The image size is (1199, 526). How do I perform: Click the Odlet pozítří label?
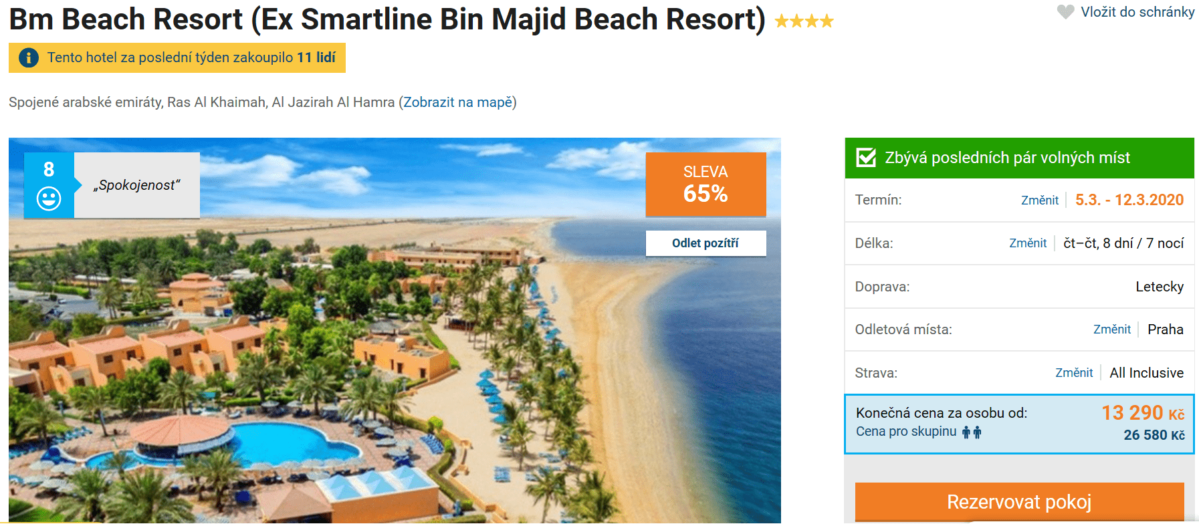tap(705, 243)
